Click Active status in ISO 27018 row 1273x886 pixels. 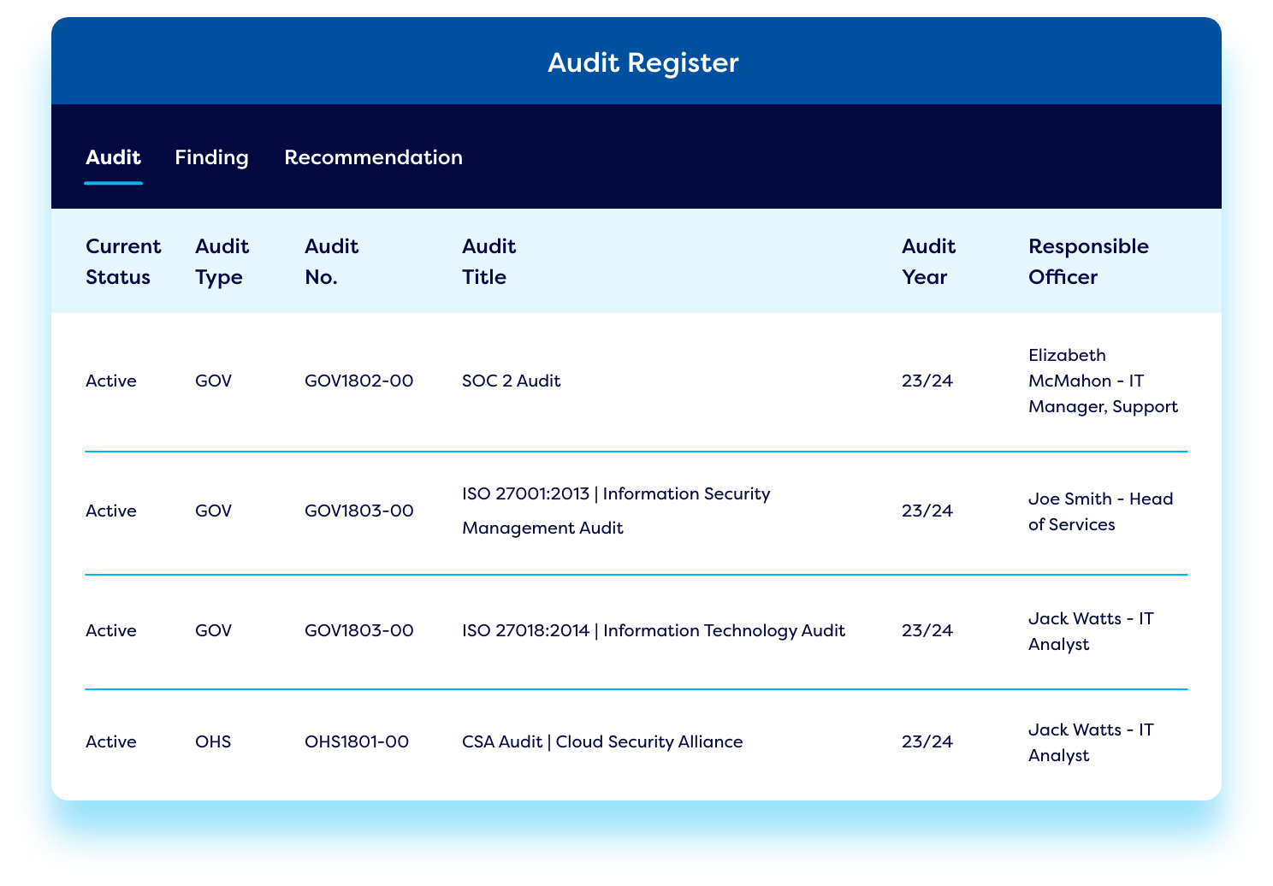[x=111, y=630]
